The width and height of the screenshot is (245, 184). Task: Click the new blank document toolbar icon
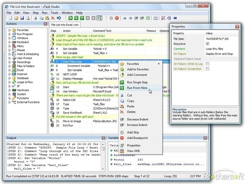(x=11, y=18)
